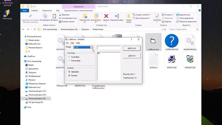Click the Копировать clipboard icon in ribbon
This screenshot has width=222, height=125.
pyautogui.click(x=45, y=16)
